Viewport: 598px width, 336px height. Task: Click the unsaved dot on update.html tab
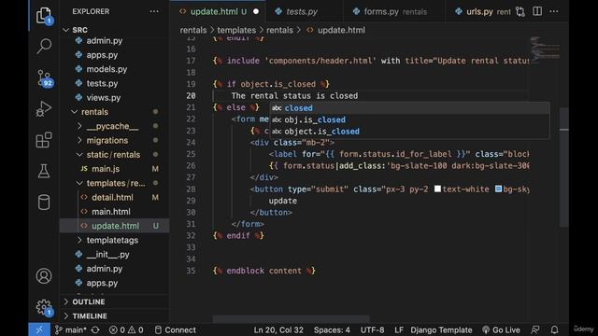256,11
